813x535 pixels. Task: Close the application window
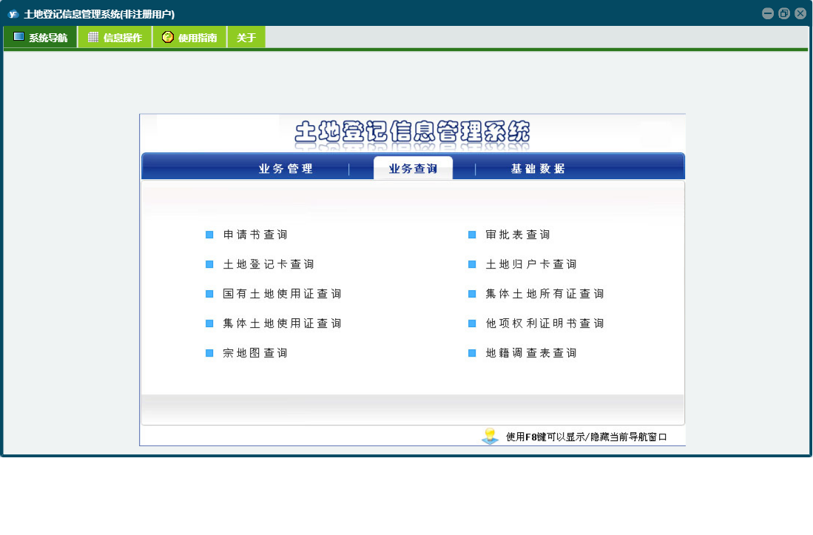pos(800,13)
